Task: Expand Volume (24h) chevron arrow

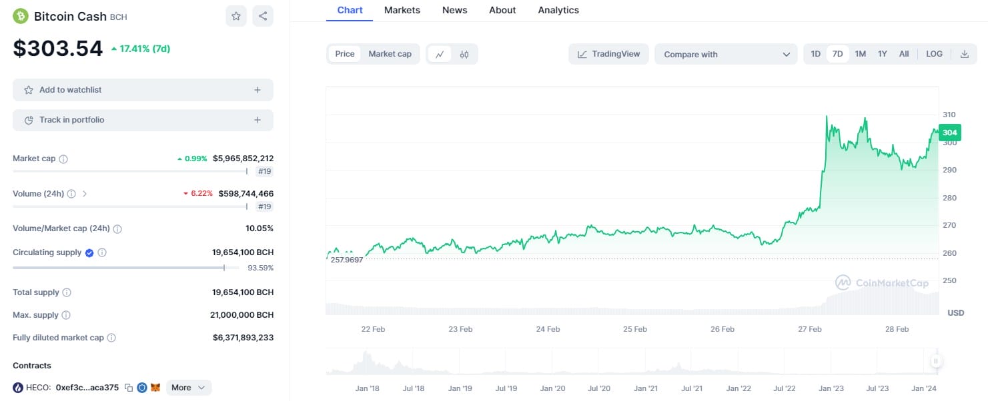Action: tap(85, 194)
